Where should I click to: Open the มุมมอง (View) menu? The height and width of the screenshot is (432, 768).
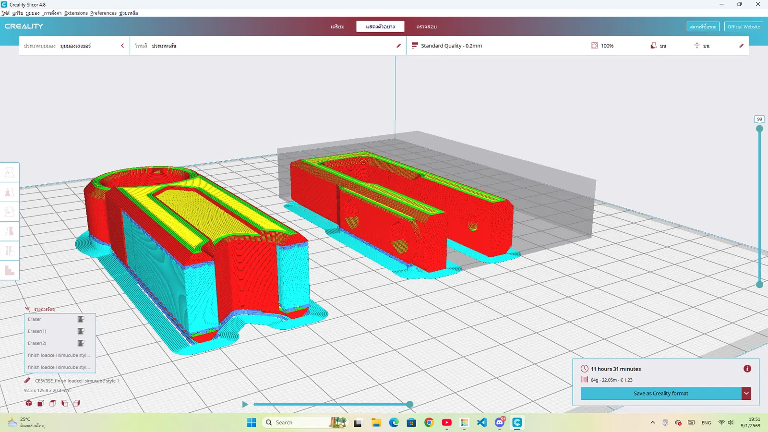[x=33, y=13]
